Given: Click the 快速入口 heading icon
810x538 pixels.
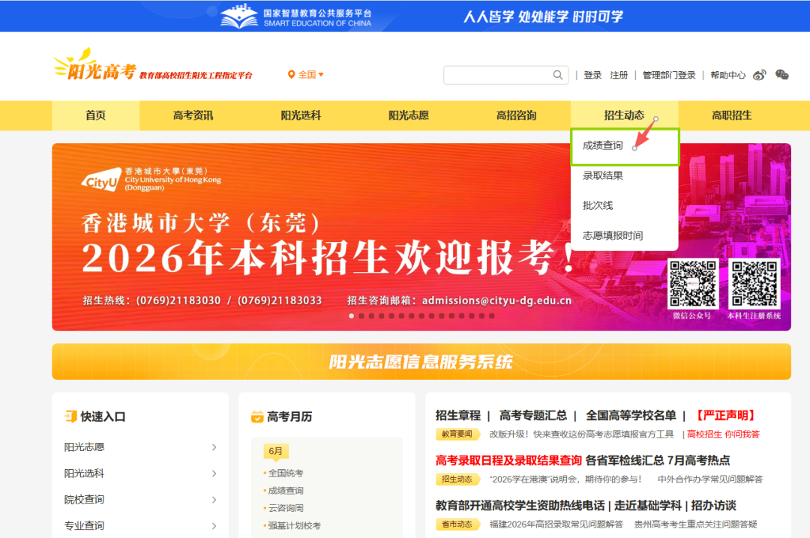Looking at the screenshot, I should pos(70,416).
